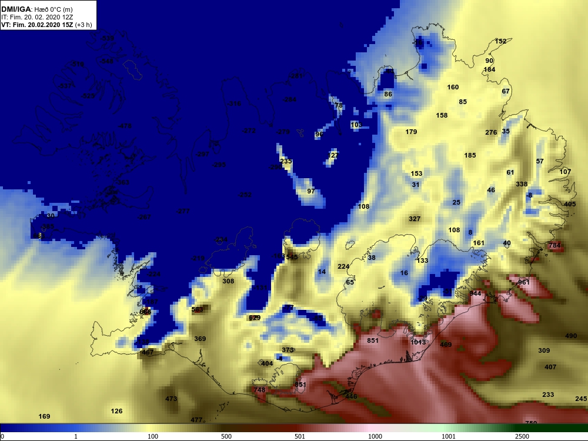Click the map value '-252'
This screenshot has width=588, height=441.
point(245,195)
